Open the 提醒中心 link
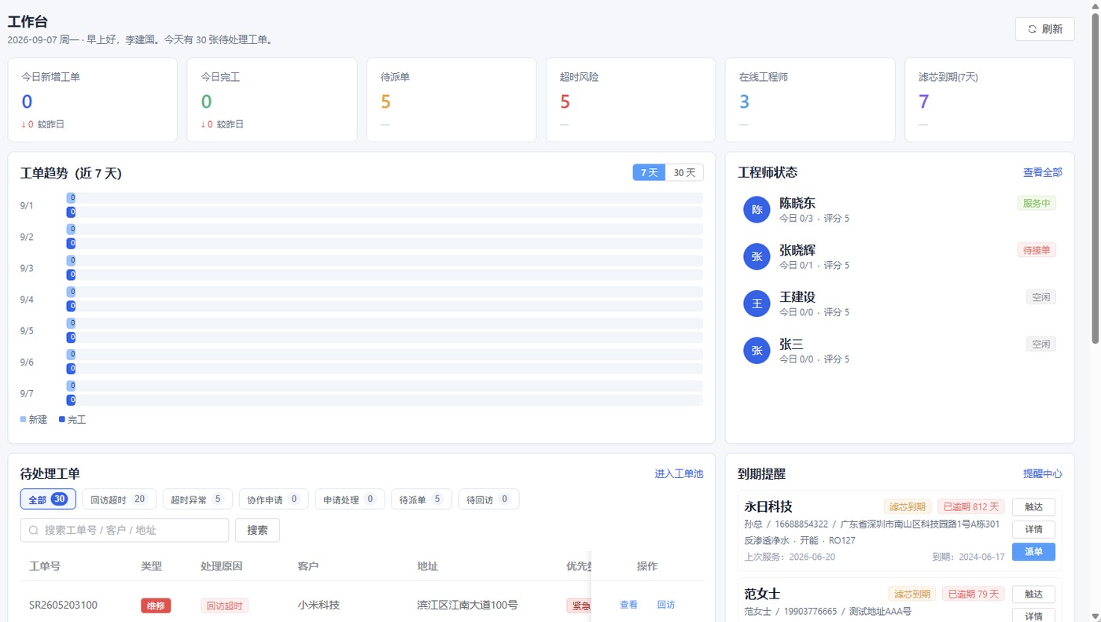Screen dimensions: 1101x622 point(1042,474)
